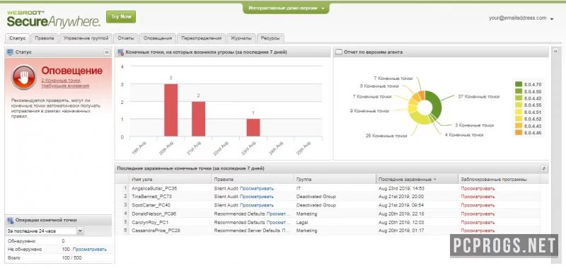Open the Правила tab
The width and height of the screenshot is (566, 268).
(45, 38)
